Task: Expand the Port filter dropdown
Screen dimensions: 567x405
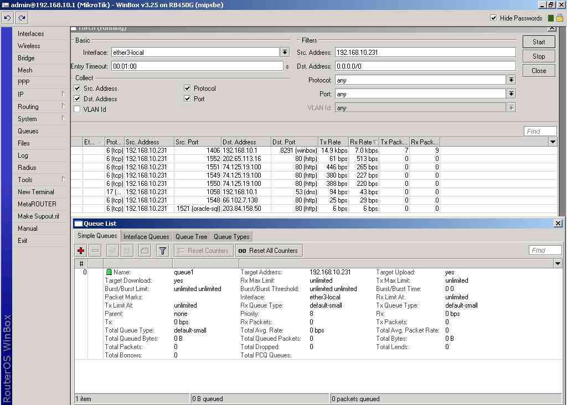Action: 511,94
